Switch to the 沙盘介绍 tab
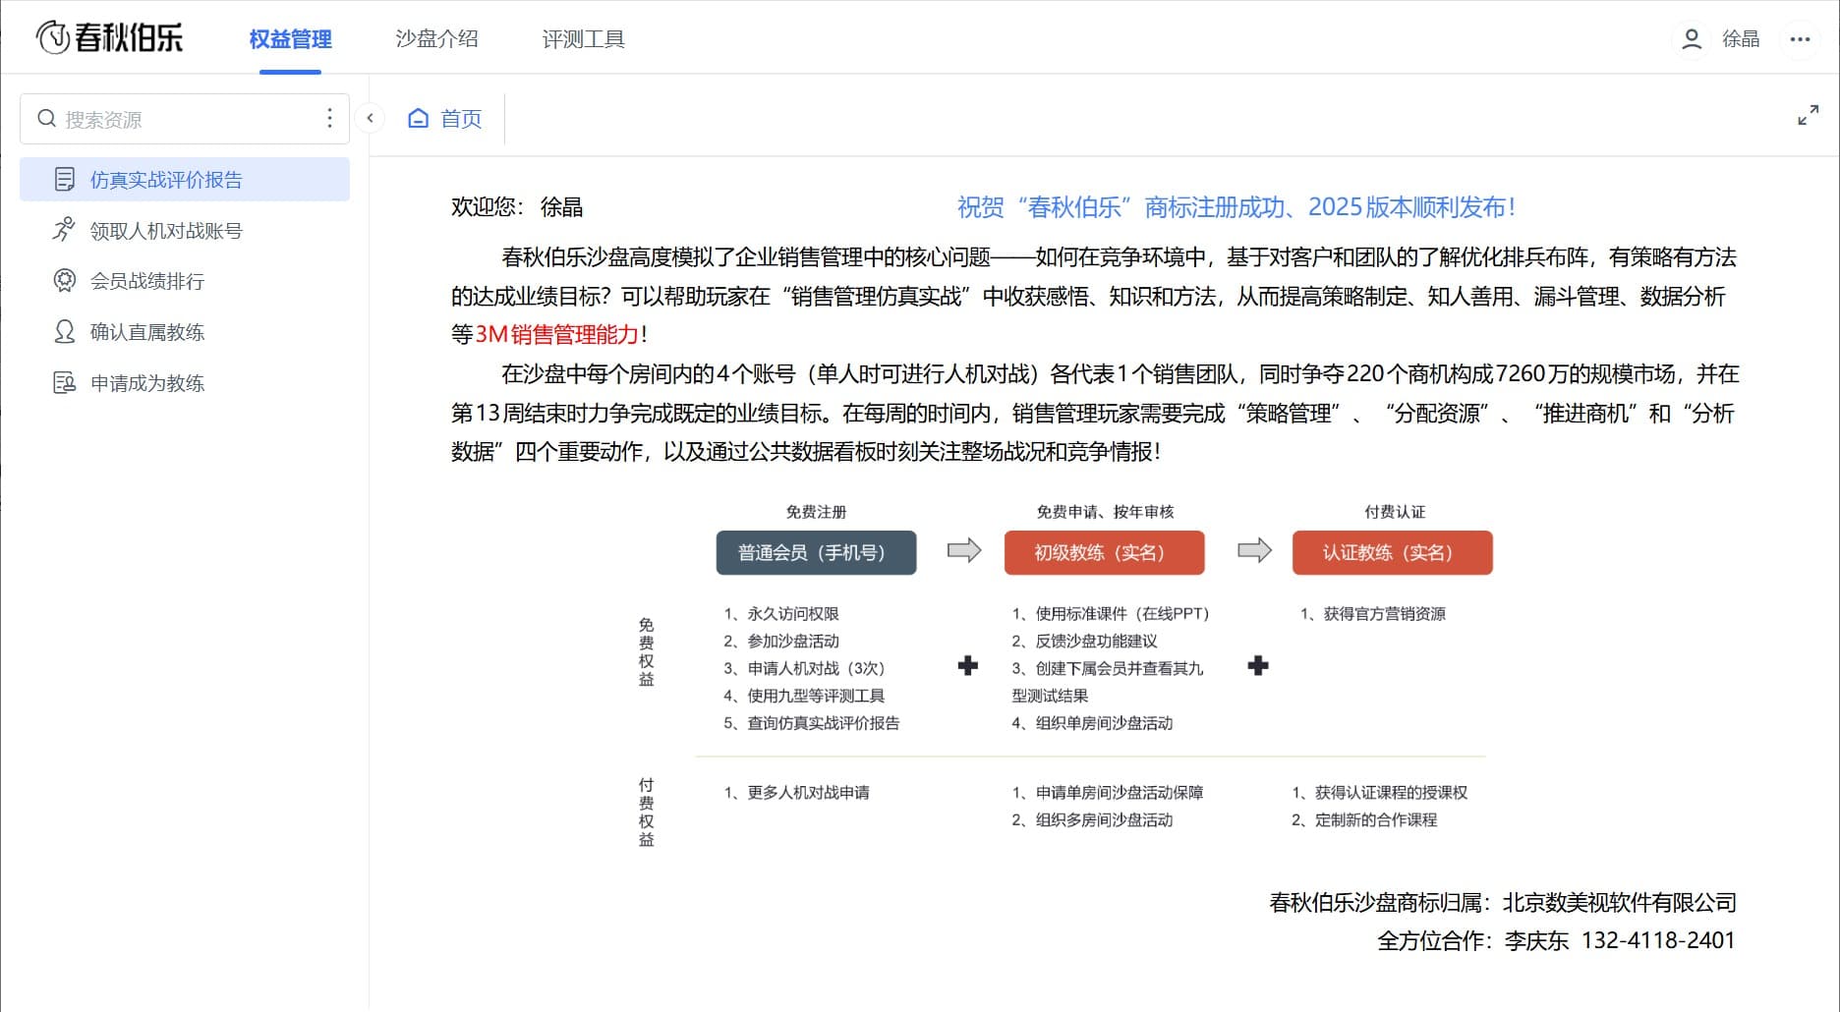1840x1012 pixels. point(436,39)
